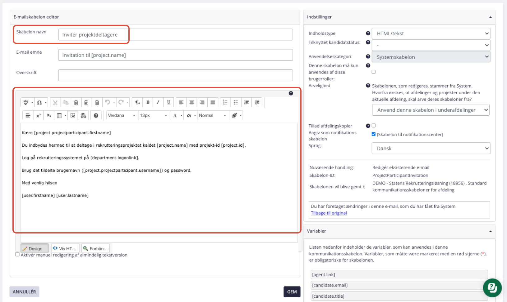Tick the brugerroller restriction checkbox

(x=374, y=72)
